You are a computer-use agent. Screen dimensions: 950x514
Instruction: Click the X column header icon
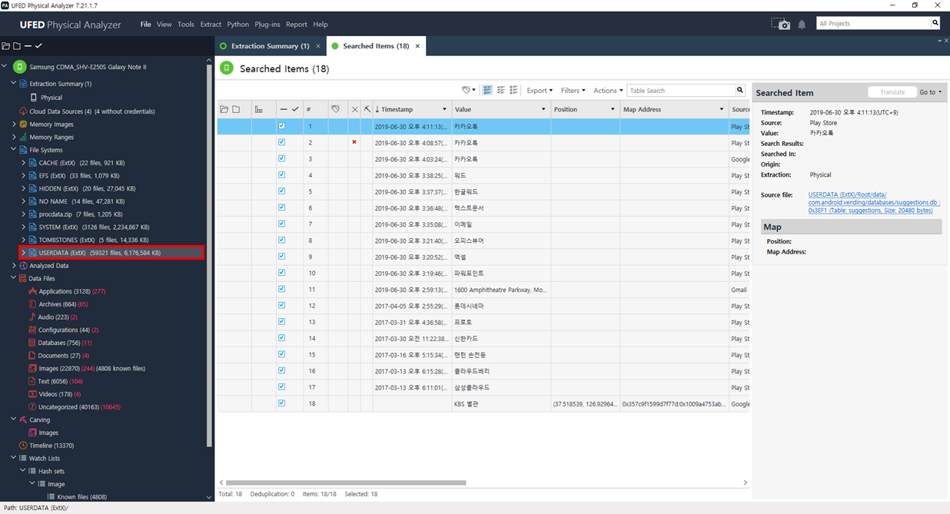pyautogui.click(x=354, y=109)
